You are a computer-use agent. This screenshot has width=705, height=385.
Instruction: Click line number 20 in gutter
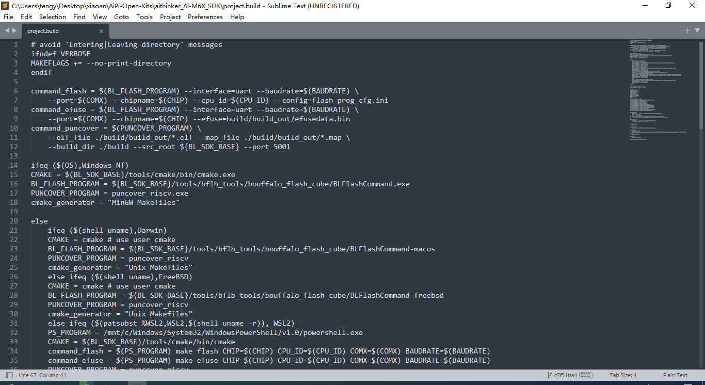tap(14, 221)
